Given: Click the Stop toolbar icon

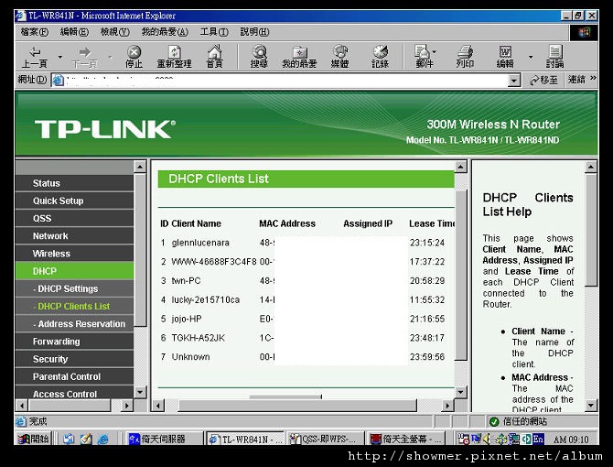Looking at the screenshot, I should coord(134,52).
